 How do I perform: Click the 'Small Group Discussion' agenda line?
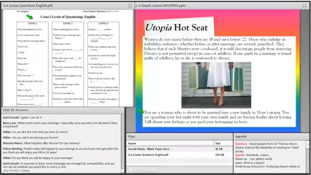268,166
